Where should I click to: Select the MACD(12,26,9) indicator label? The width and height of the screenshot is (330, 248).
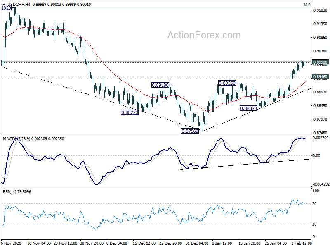pos(16,139)
